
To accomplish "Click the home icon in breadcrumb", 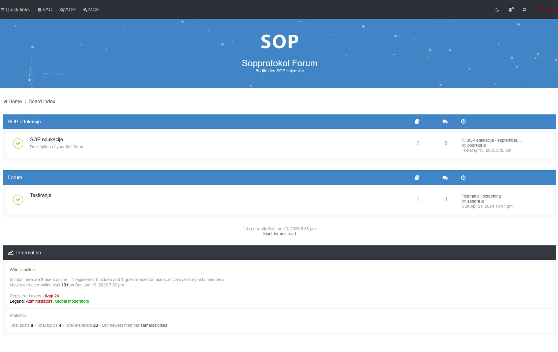I will [x=6, y=102].
